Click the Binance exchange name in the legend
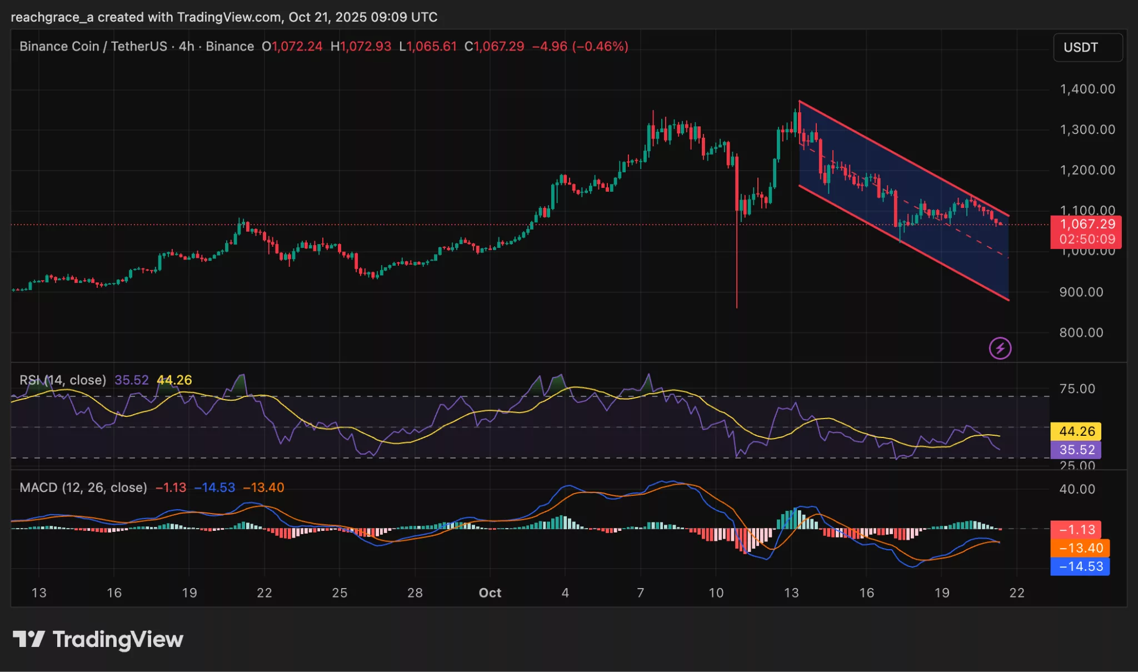1138x672 pixels. tap(231, 47)
